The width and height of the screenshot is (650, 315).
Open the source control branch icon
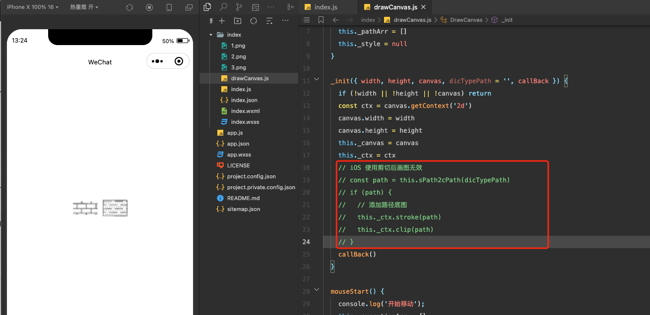[239, 7]
